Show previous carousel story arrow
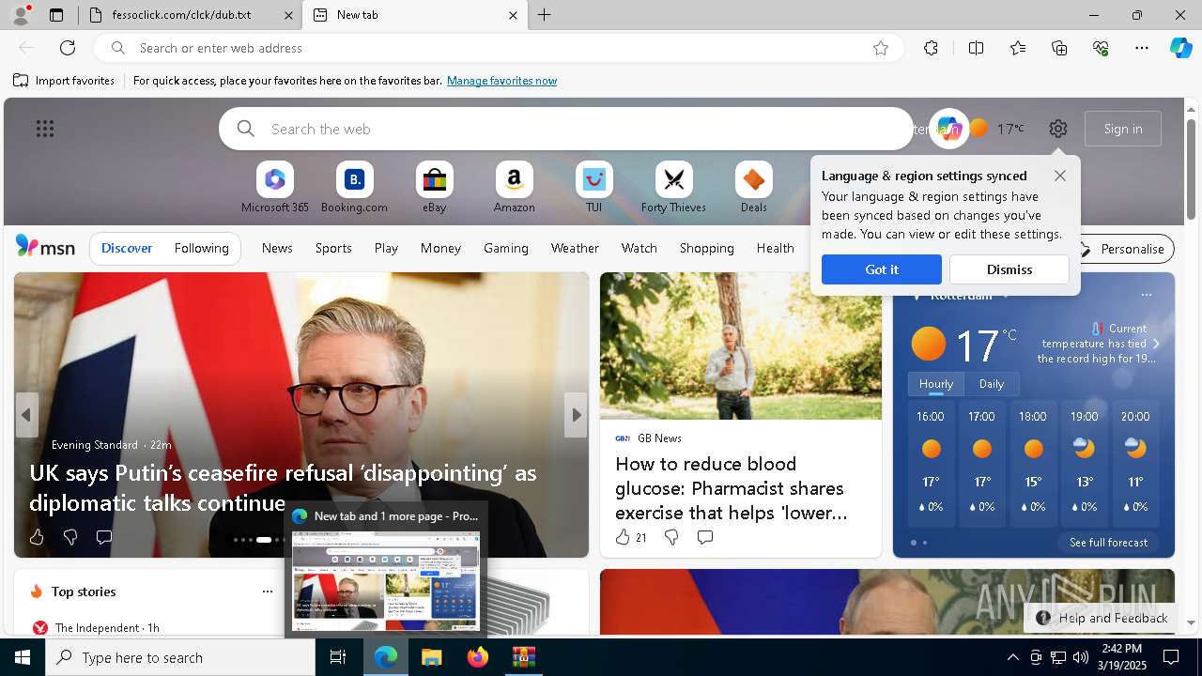1202x676 pixels. click(x=26, y=415)
